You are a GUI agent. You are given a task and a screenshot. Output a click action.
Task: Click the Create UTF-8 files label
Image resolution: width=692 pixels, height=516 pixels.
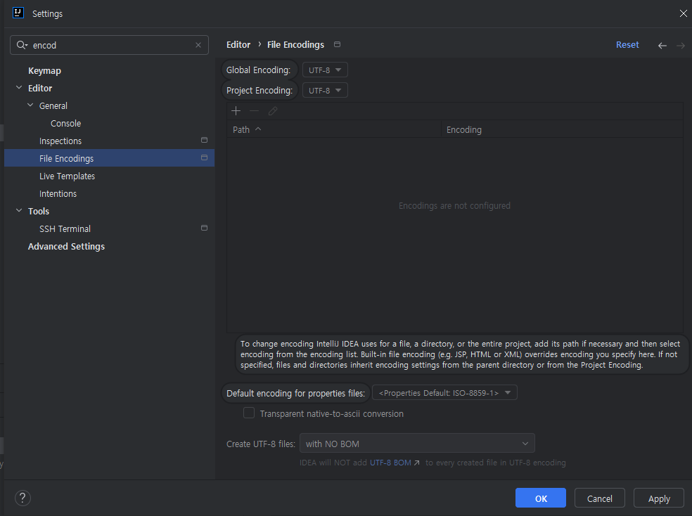click(261, 444)
